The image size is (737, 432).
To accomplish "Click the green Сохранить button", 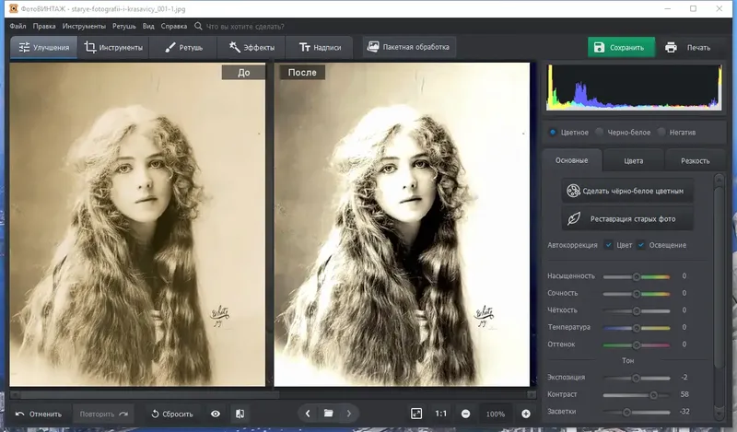I will (x=621, y=47).
